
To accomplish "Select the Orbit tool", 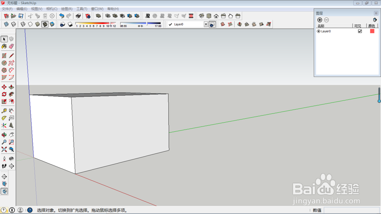I will (x=4, y=135).
